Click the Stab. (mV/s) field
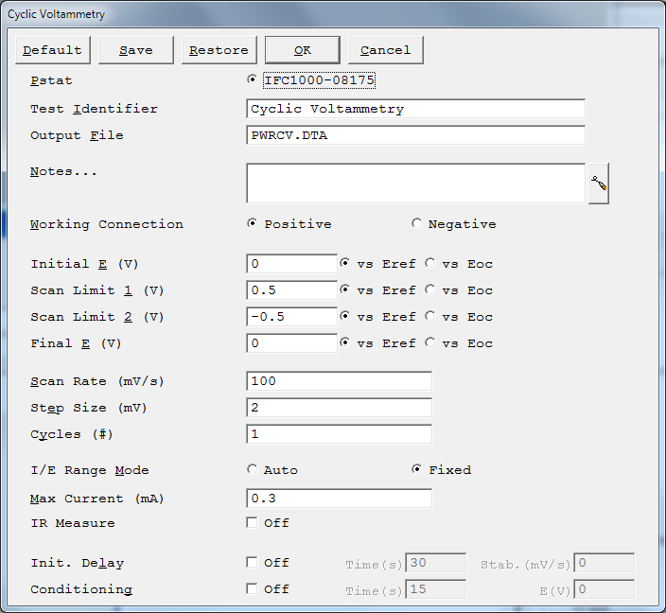The height and width of the screenshot is (613, 666). pyautogui.click(x=604, y=563)
